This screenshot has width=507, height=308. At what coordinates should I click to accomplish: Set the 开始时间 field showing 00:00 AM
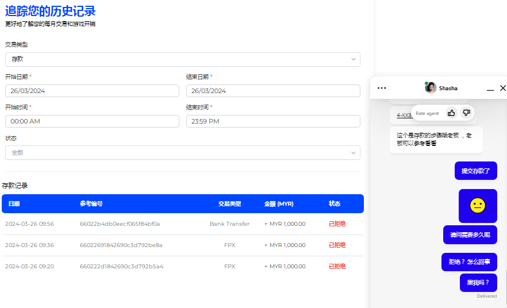(92, 121)
